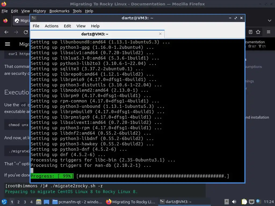Switch to Firefox Migrating To Rocky taskbar entry

[131, 202]
